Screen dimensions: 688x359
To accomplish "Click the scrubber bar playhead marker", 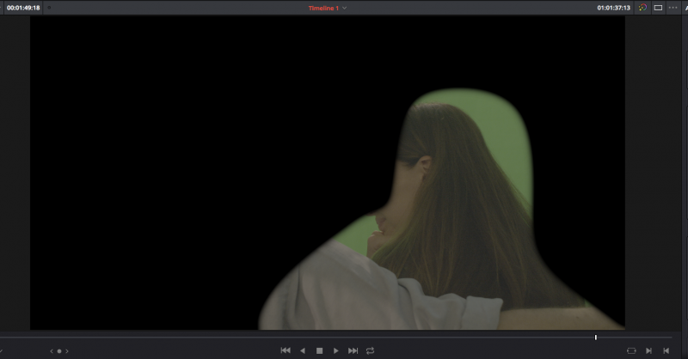I will (595, 338).
